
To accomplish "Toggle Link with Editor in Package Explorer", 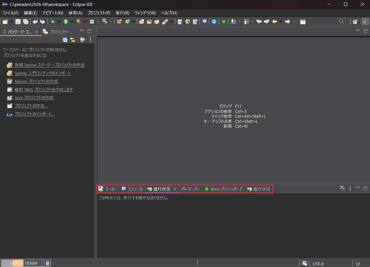I will (x=72, y=40).
